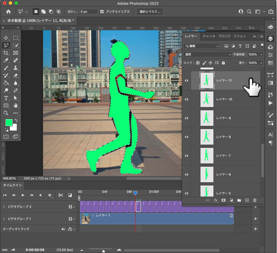Select the Clone Stamp tool
The image size is (277, 253).
point(16,68)
